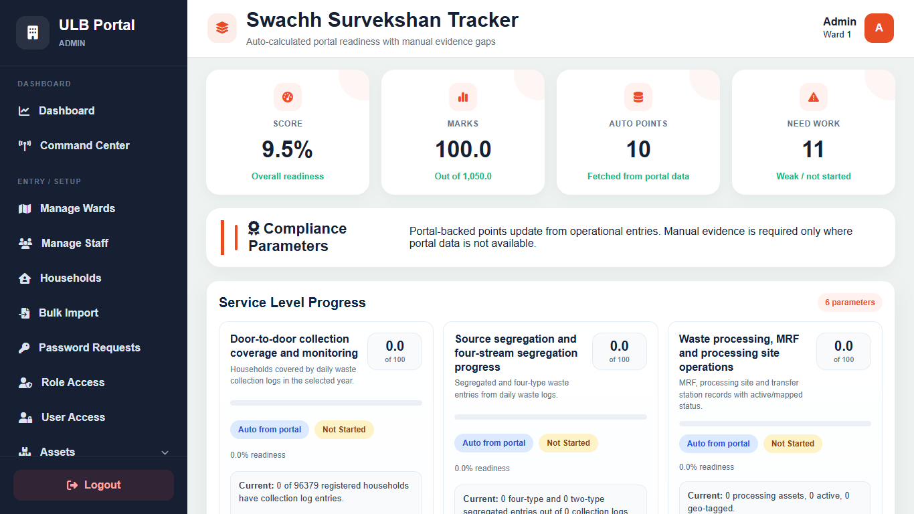Click 'Auto from portal' tag on Source segregation card

[494, 443]
